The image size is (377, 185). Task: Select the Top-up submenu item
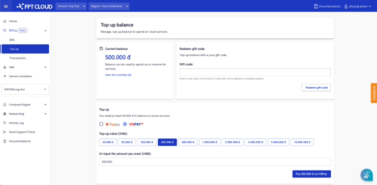point(25,49)
